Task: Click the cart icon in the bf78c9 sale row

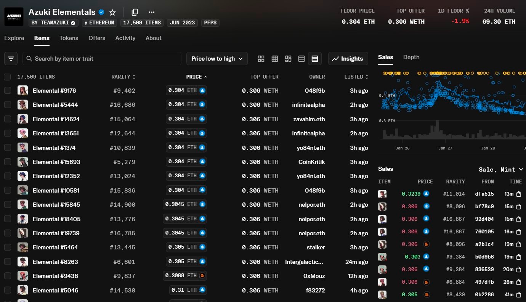Action: pyautogui.click(x=519, y=207)
